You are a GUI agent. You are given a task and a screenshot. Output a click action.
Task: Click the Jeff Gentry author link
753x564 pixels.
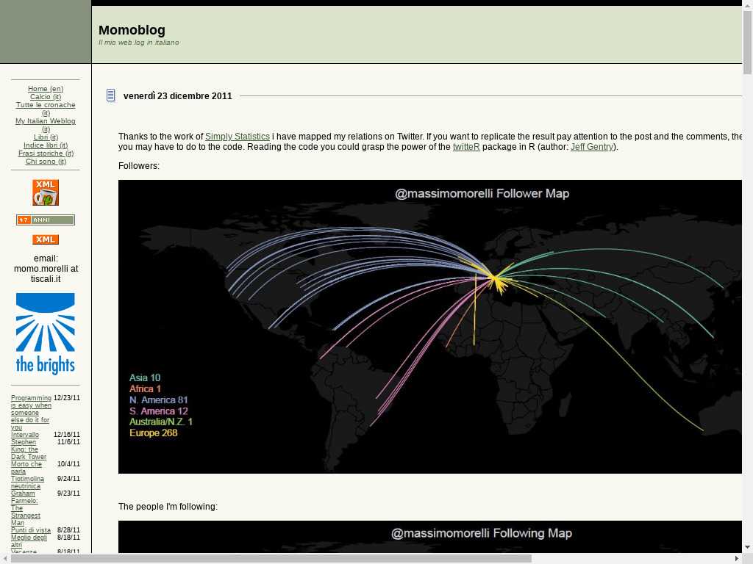[591, 147]
